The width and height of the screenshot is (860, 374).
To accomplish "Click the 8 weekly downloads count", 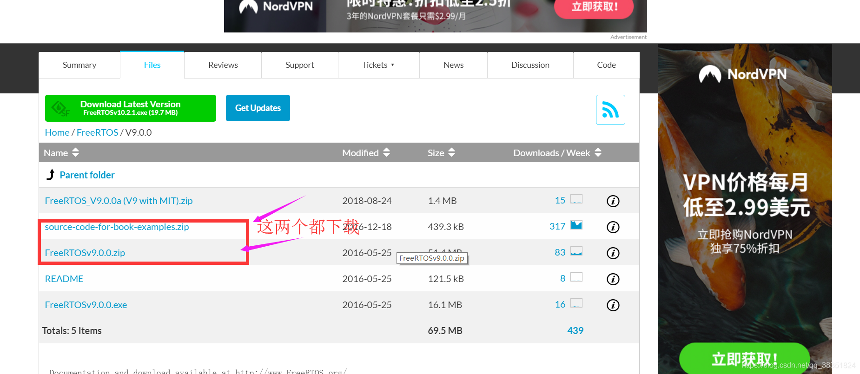I will point(563,278).
